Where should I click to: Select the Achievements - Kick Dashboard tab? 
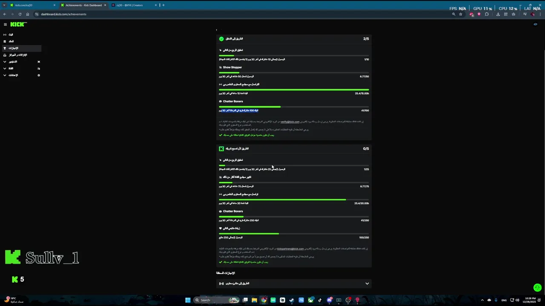pyautogui.click(x=83, y=5)
